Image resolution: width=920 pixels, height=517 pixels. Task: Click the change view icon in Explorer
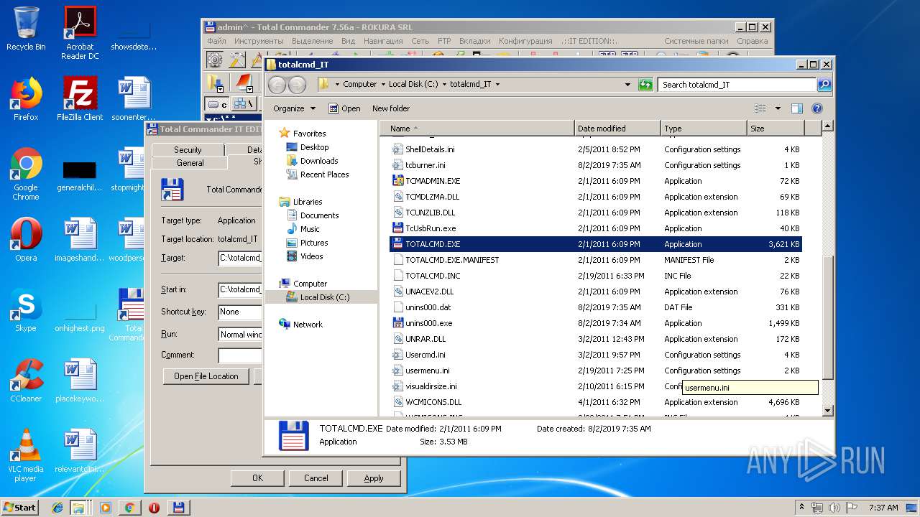(760, 108)
